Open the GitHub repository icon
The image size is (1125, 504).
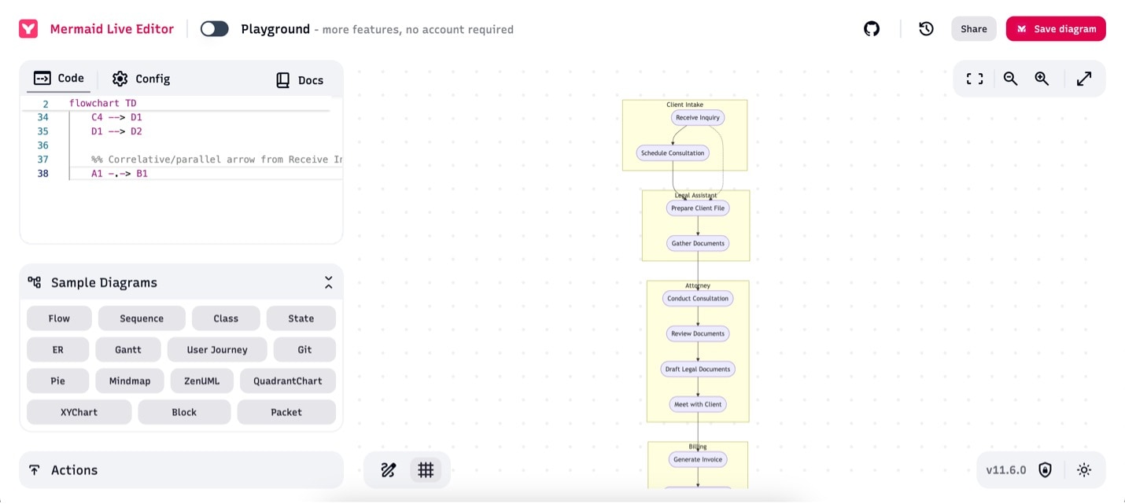click(x=872, y=29)
